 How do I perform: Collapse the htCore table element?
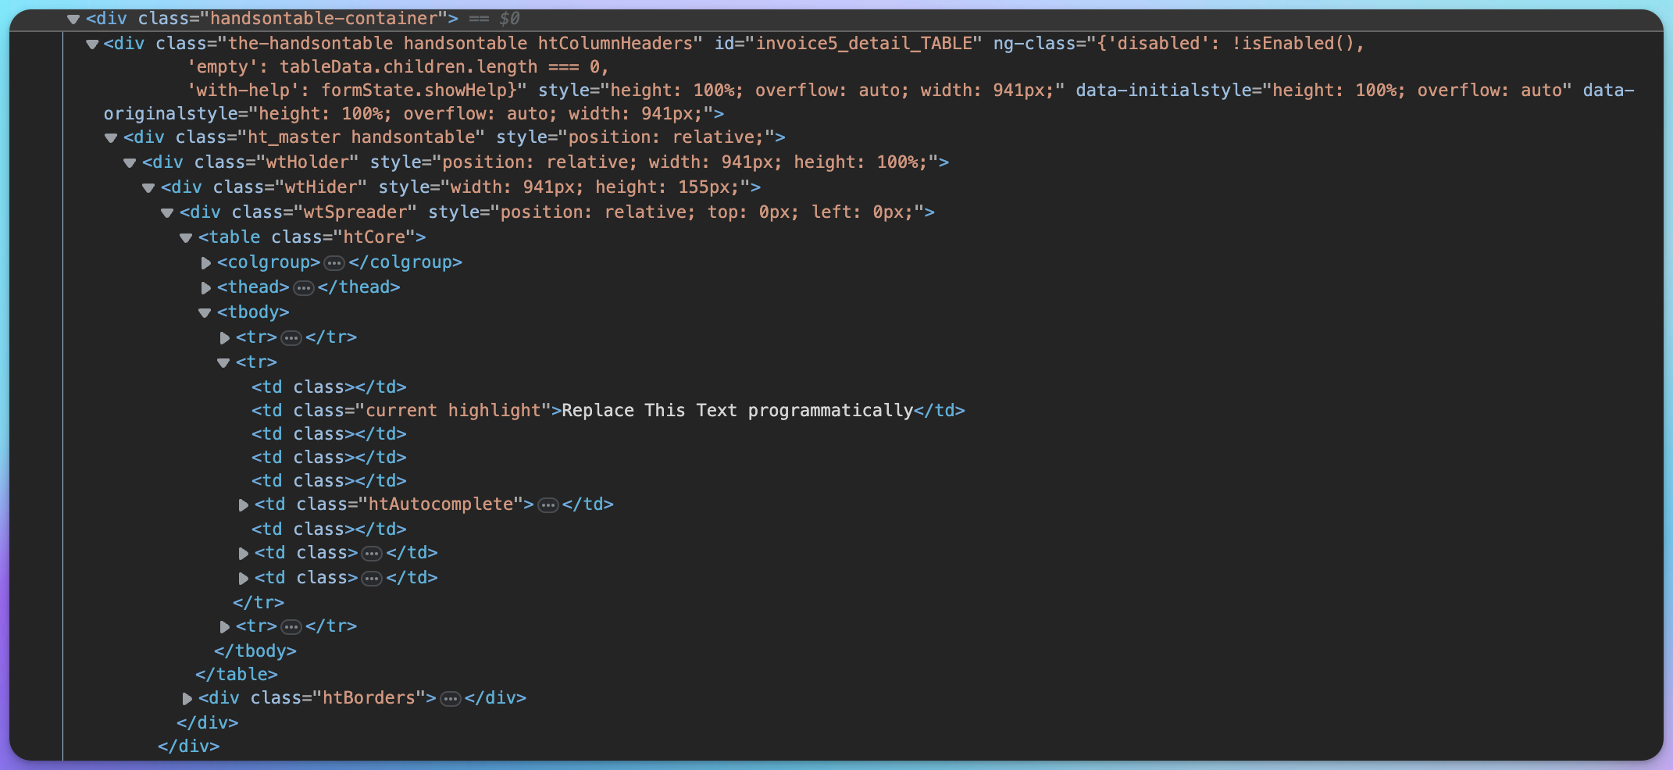(186, 237)
